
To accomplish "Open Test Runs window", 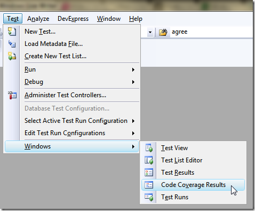I will click(193, 197).
